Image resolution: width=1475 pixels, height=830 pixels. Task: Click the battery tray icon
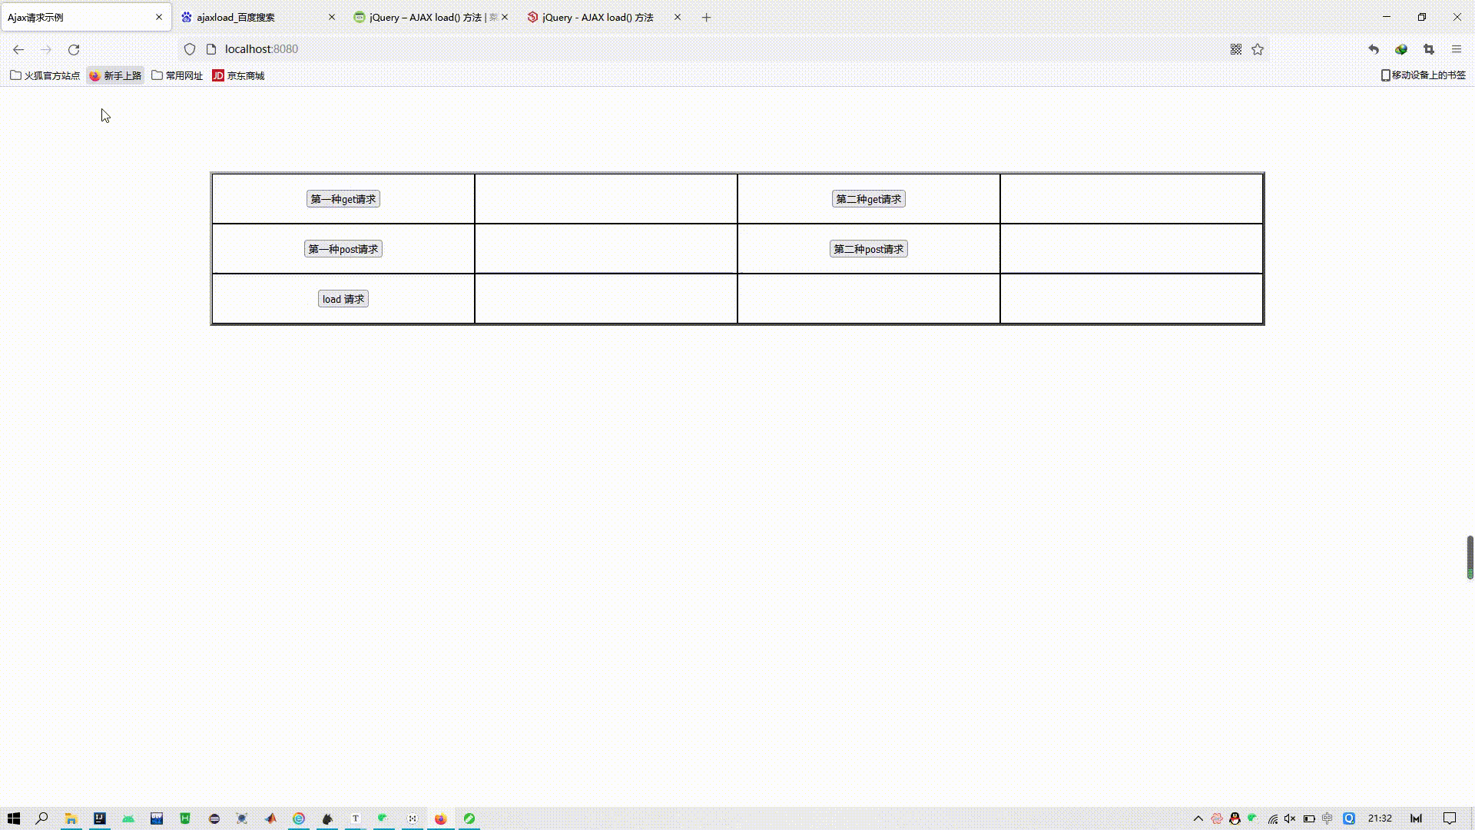click(1310, 818)
